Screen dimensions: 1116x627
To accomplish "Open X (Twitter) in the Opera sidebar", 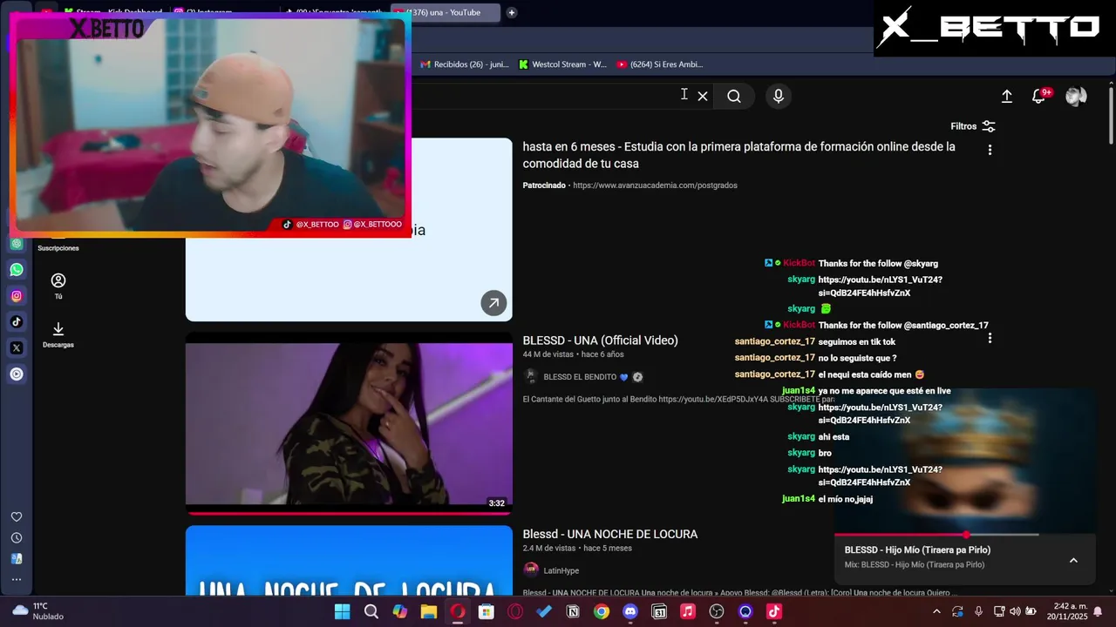I will coord(17,348).
